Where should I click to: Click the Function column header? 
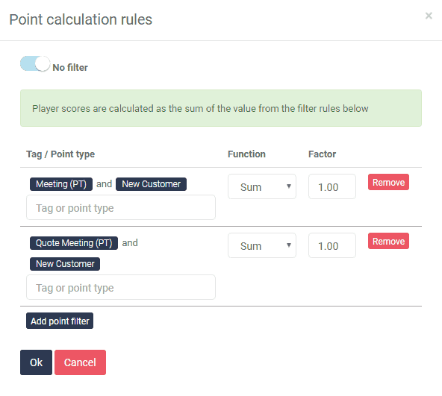[246, 154]
